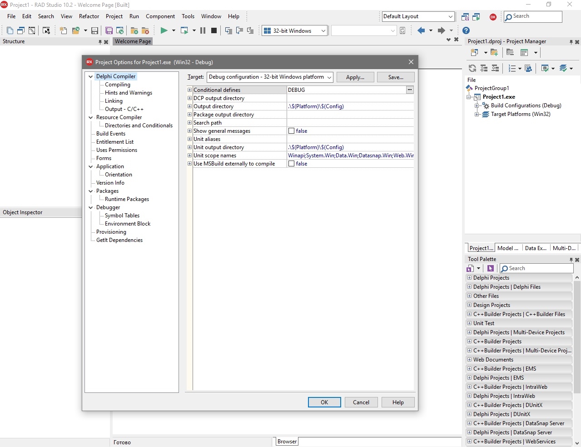The width and height of the screenshot is (581, 447).
Task: Click Cancel button in Project Options
Action: point(361,402)
